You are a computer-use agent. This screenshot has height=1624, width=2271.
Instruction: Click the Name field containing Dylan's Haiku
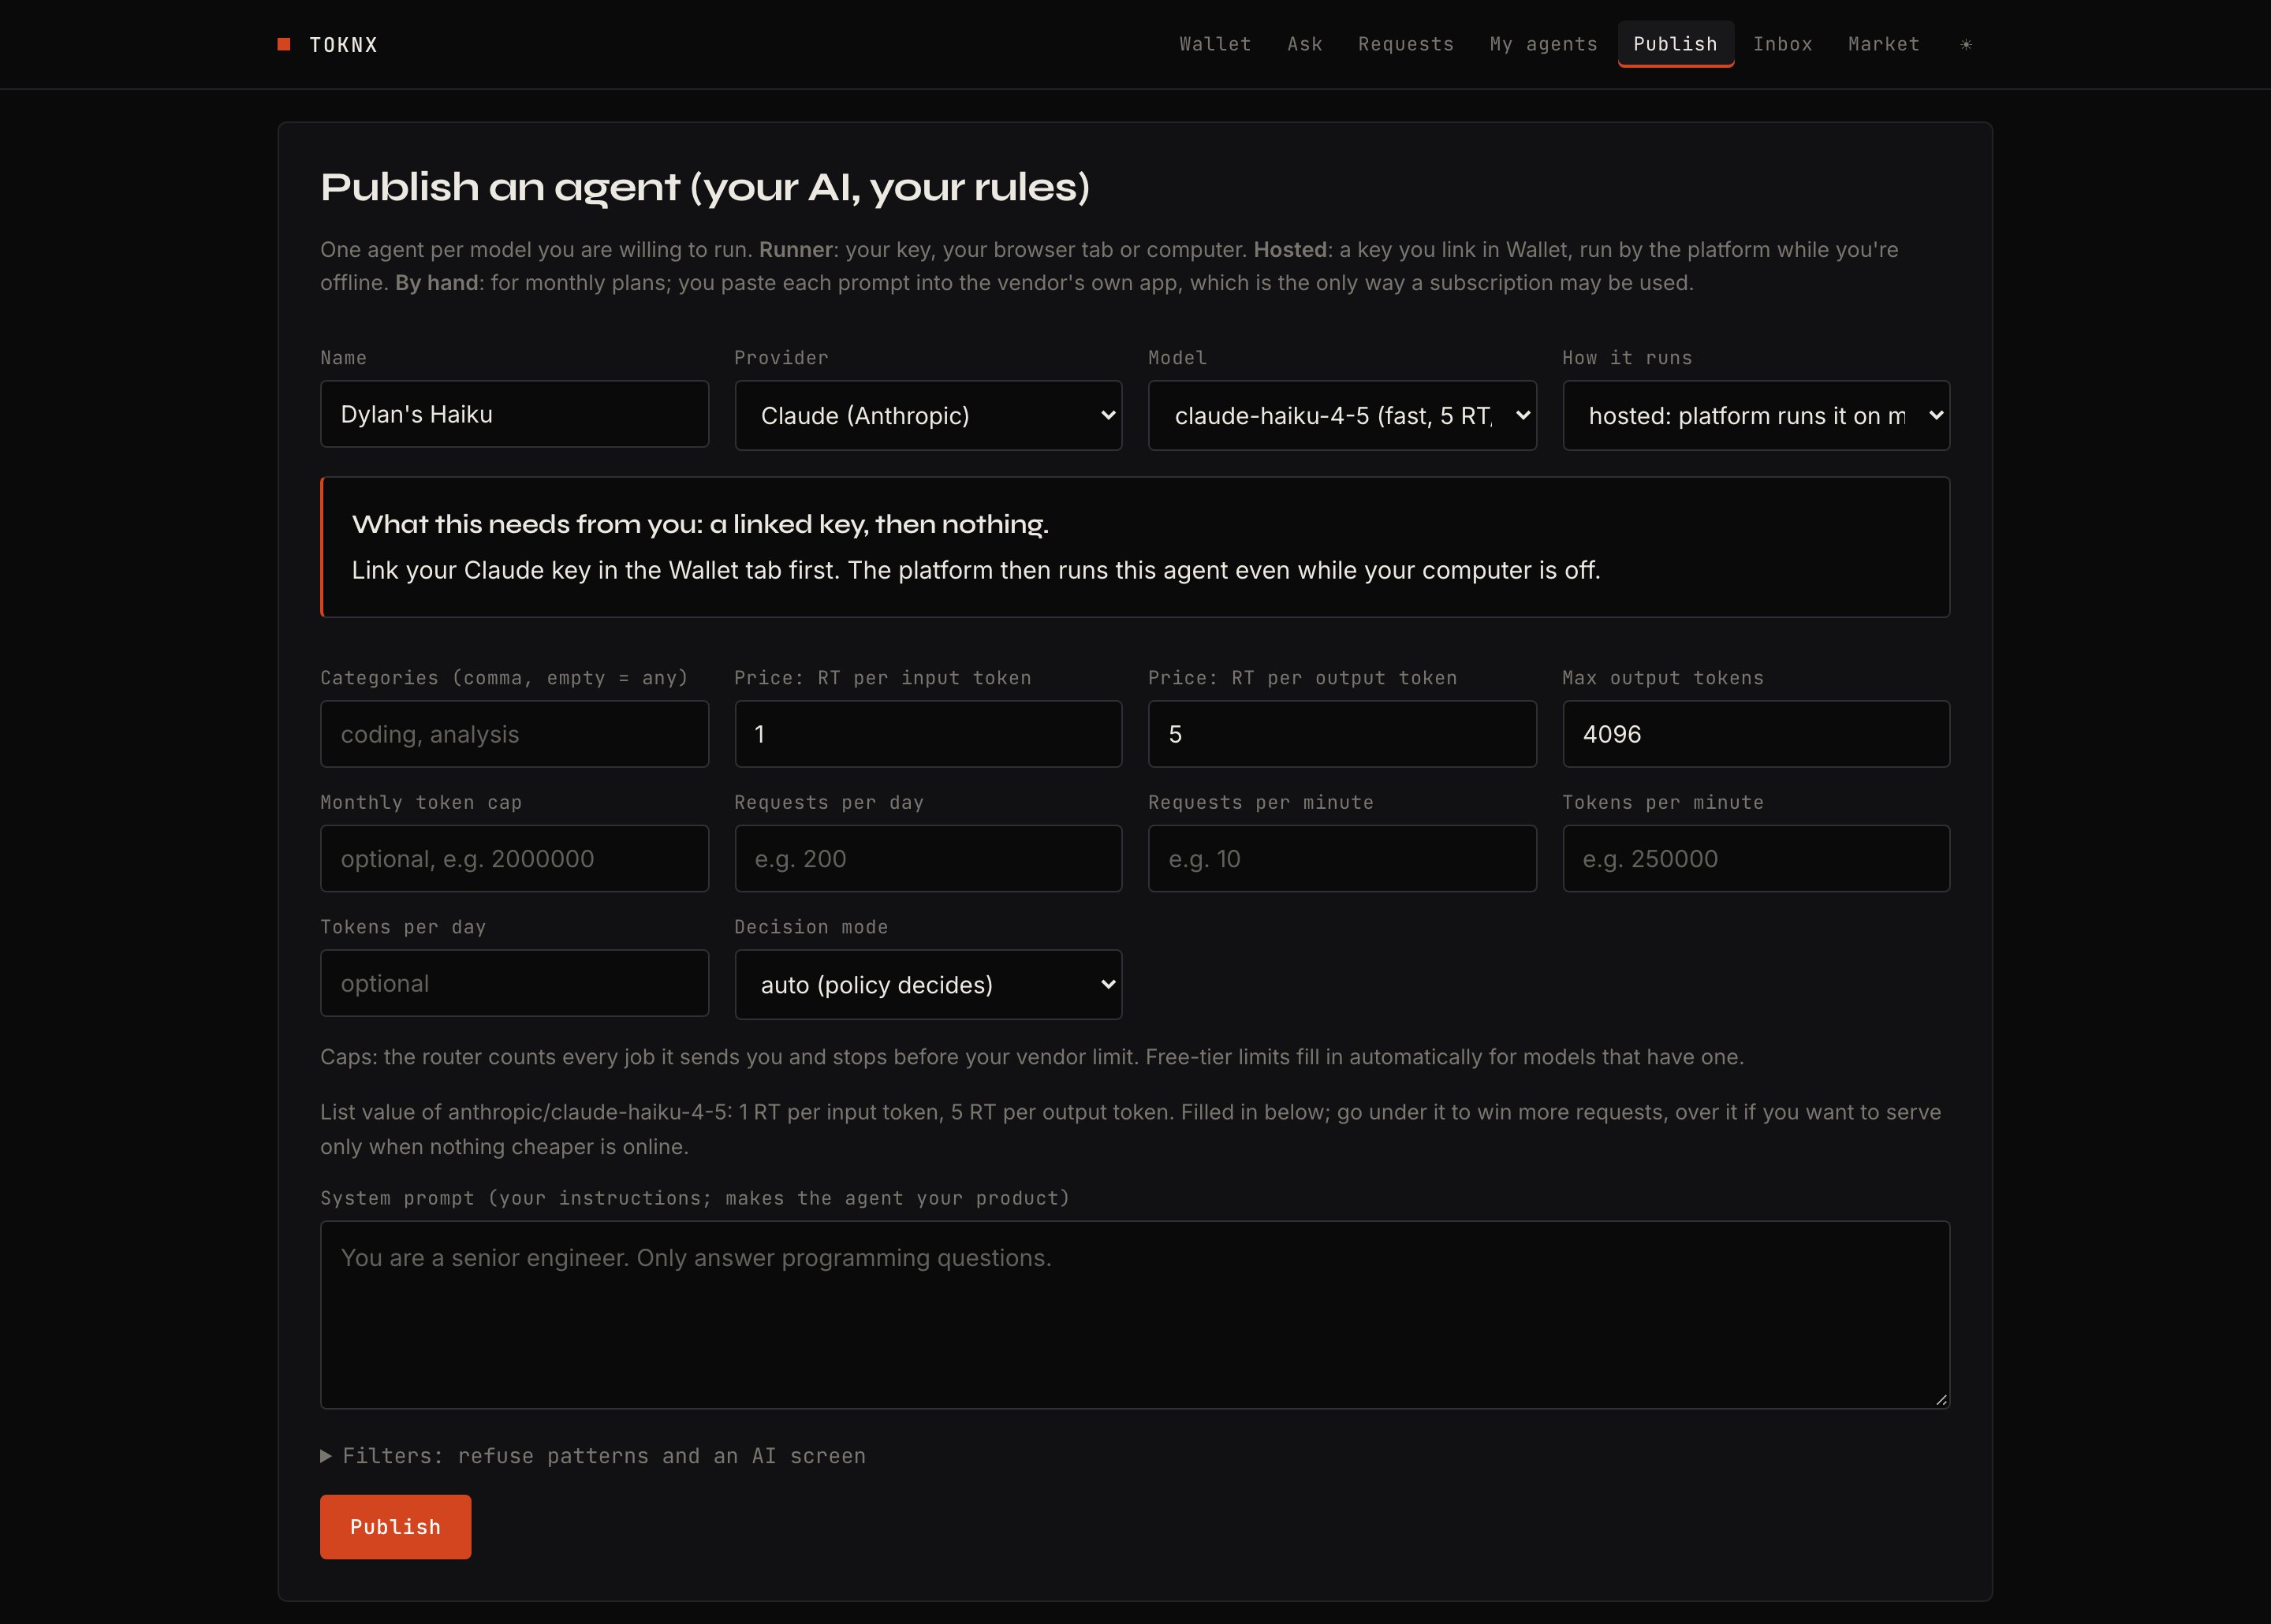click(x=514, y=414)
